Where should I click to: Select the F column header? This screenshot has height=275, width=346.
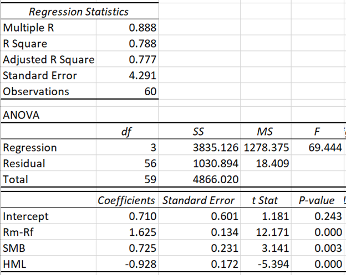point(317,132)
